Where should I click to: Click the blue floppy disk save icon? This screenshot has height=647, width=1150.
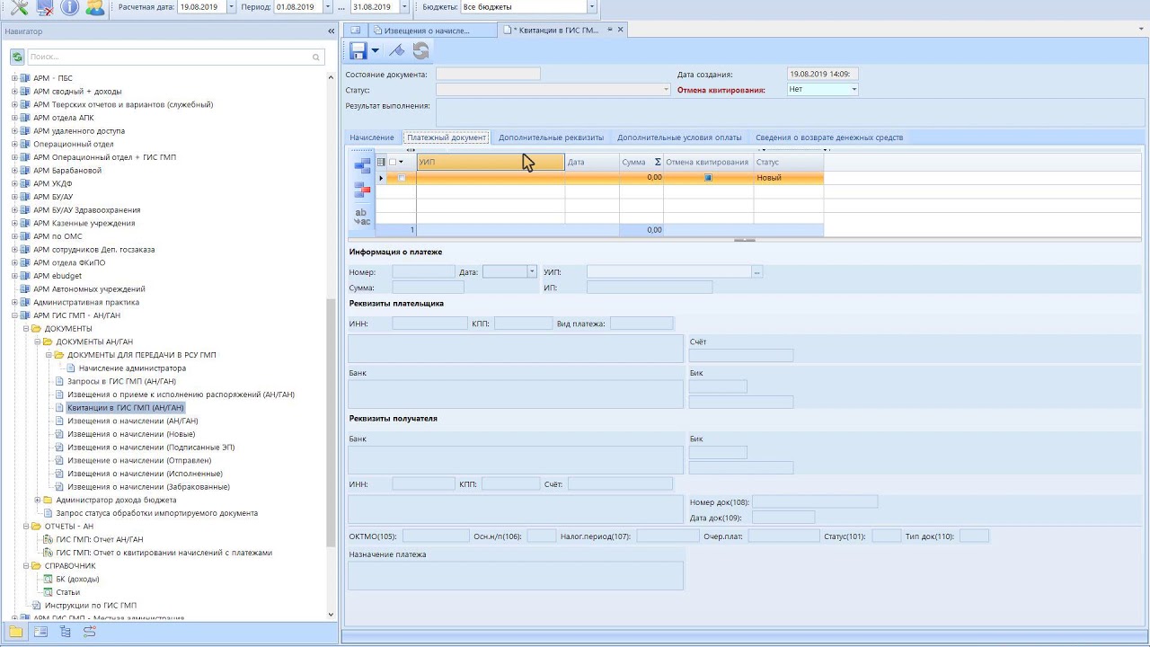[x=358, y=51]
